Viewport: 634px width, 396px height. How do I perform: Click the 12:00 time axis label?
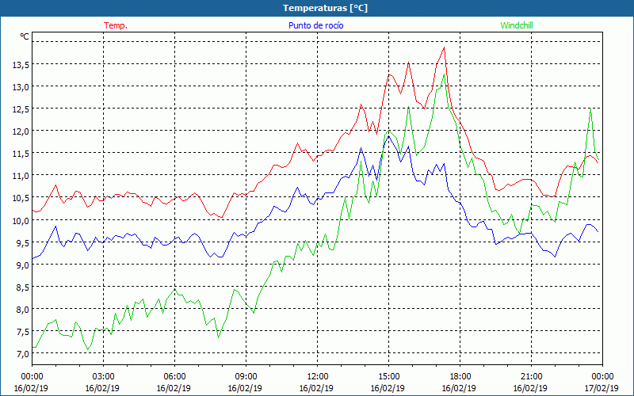click(318, 377)
